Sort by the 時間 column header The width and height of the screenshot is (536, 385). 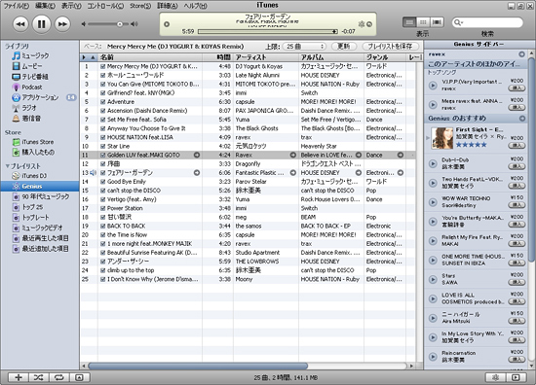(217, 57)
